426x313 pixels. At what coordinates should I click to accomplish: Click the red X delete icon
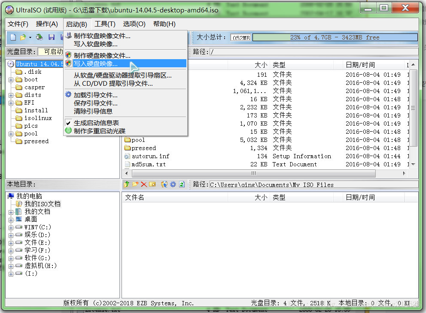144,184
